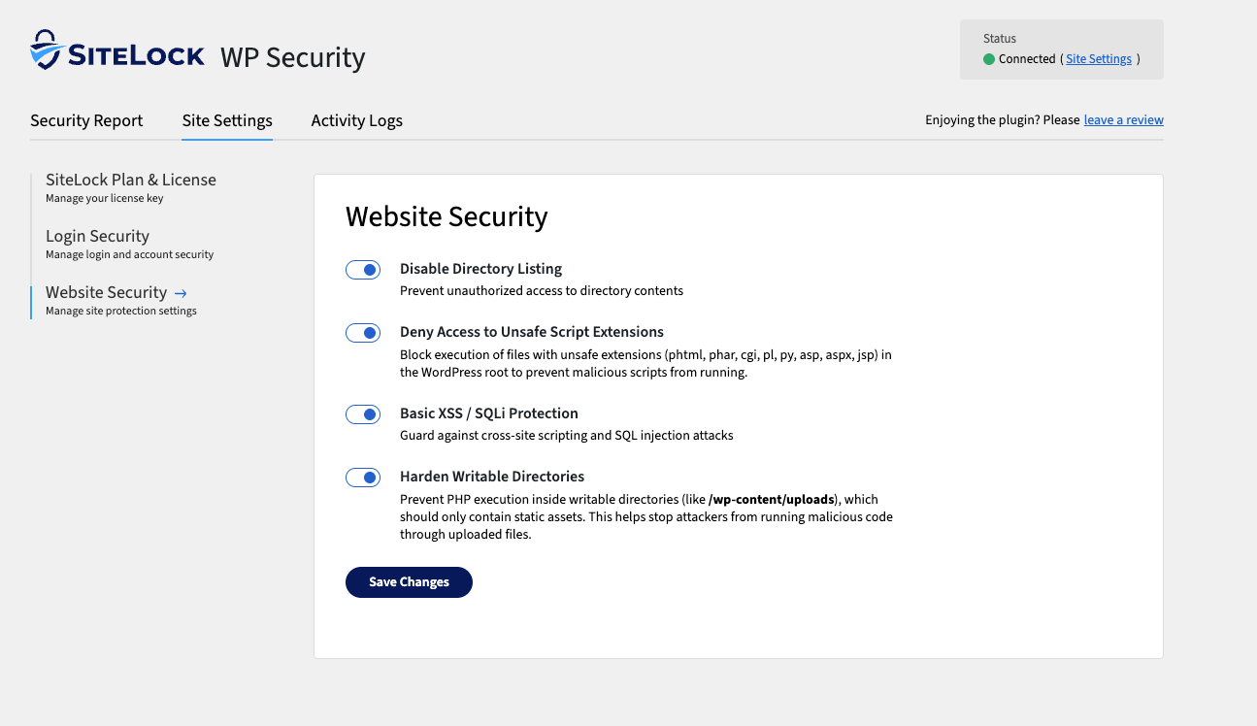Screen dimensions: 1257x726
Task: Disable Harden Writable Directories protection
Action: [x=363, y=477]
